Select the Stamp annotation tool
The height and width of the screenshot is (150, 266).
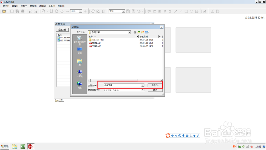click(x=197, y=11)
